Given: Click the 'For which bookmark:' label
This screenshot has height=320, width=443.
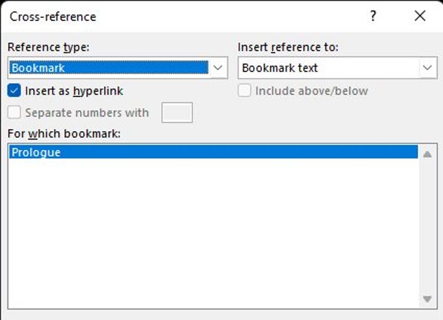Looking at the screenshot, I should (x=63, y=134).
